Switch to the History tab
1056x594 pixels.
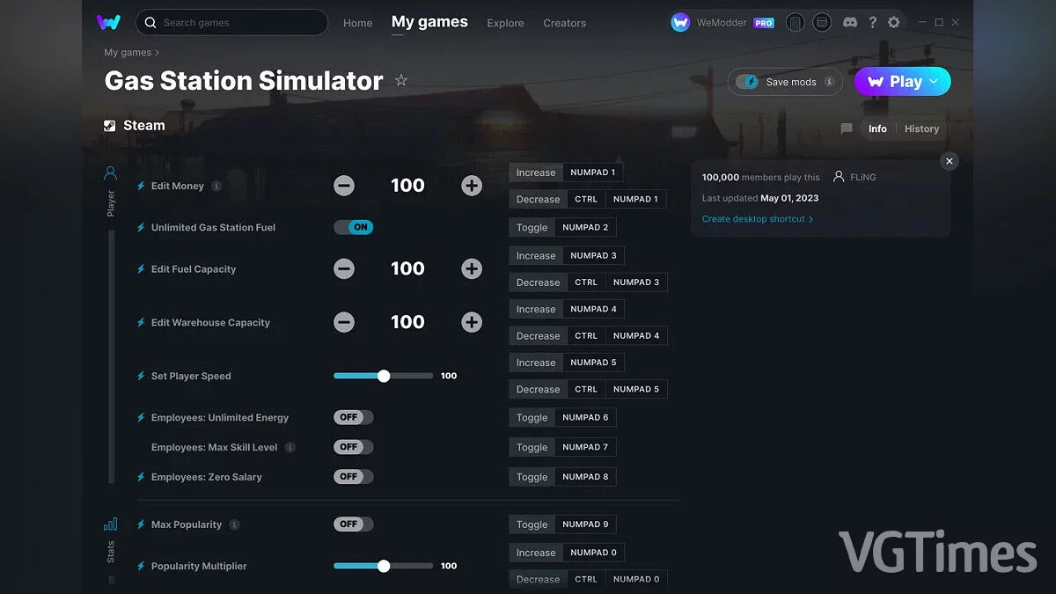pos(921,128)
